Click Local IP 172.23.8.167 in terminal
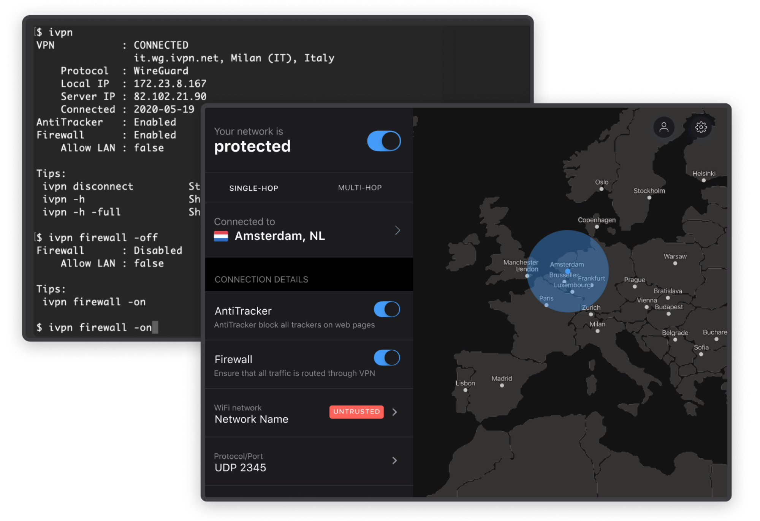 pyautogui.click(x=133, y=84)
